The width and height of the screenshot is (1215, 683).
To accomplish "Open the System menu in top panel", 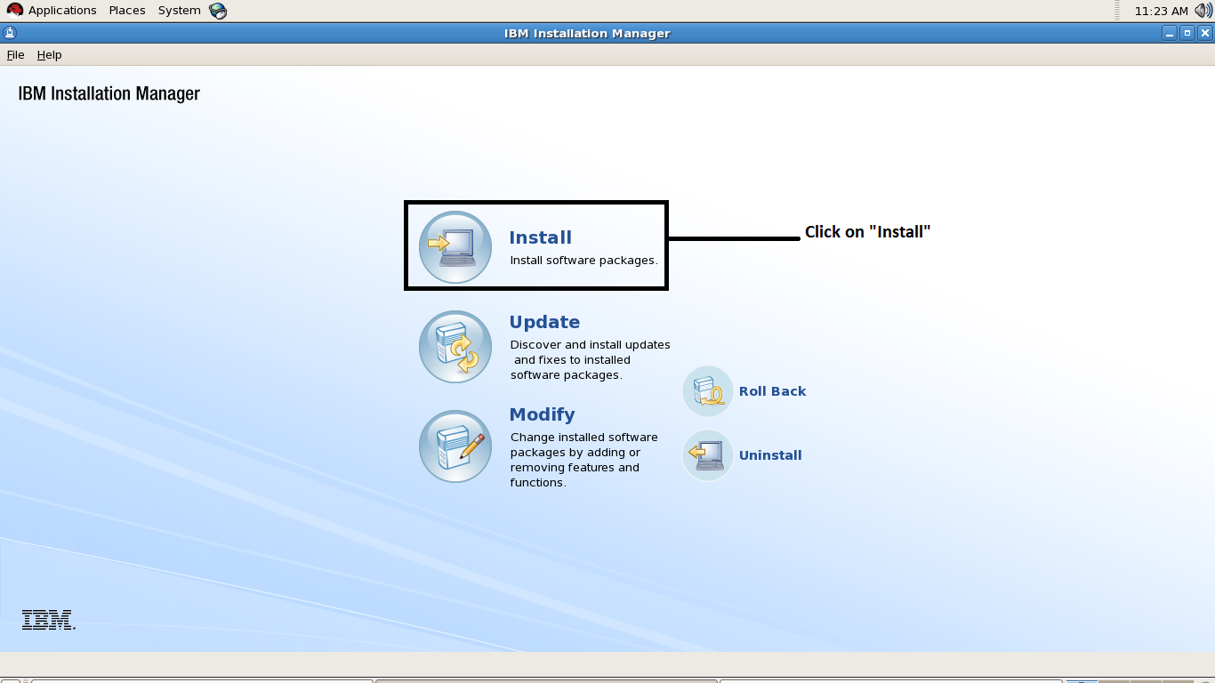I will pyautogui.click(x=180, y=11).
